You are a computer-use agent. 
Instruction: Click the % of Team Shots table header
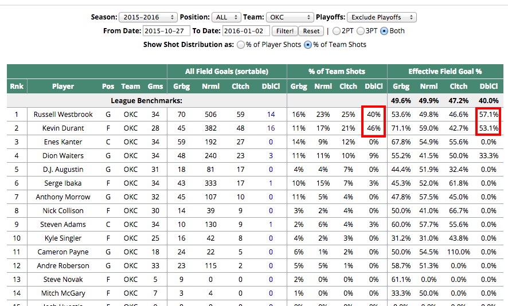pos(337,72)
